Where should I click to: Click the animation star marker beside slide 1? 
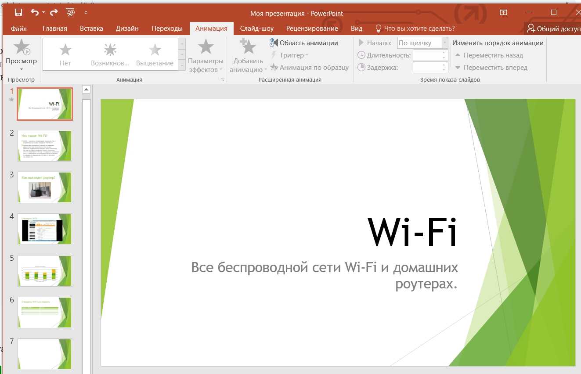pos(12,100)
